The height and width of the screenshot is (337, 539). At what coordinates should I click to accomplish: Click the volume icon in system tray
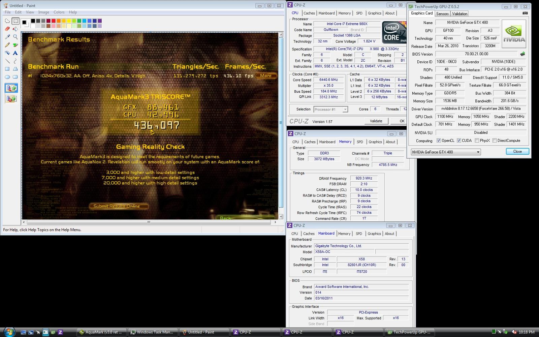pyautogui.click(x=514, y=332)
